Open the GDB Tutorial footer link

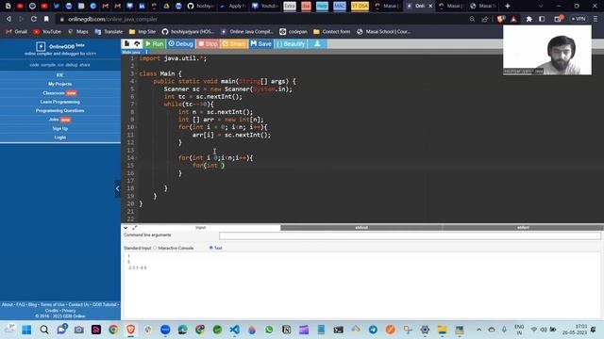104,304
